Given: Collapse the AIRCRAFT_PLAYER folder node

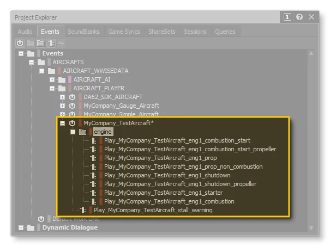Looking at the screenshot, I should click(x=52, y=89).
